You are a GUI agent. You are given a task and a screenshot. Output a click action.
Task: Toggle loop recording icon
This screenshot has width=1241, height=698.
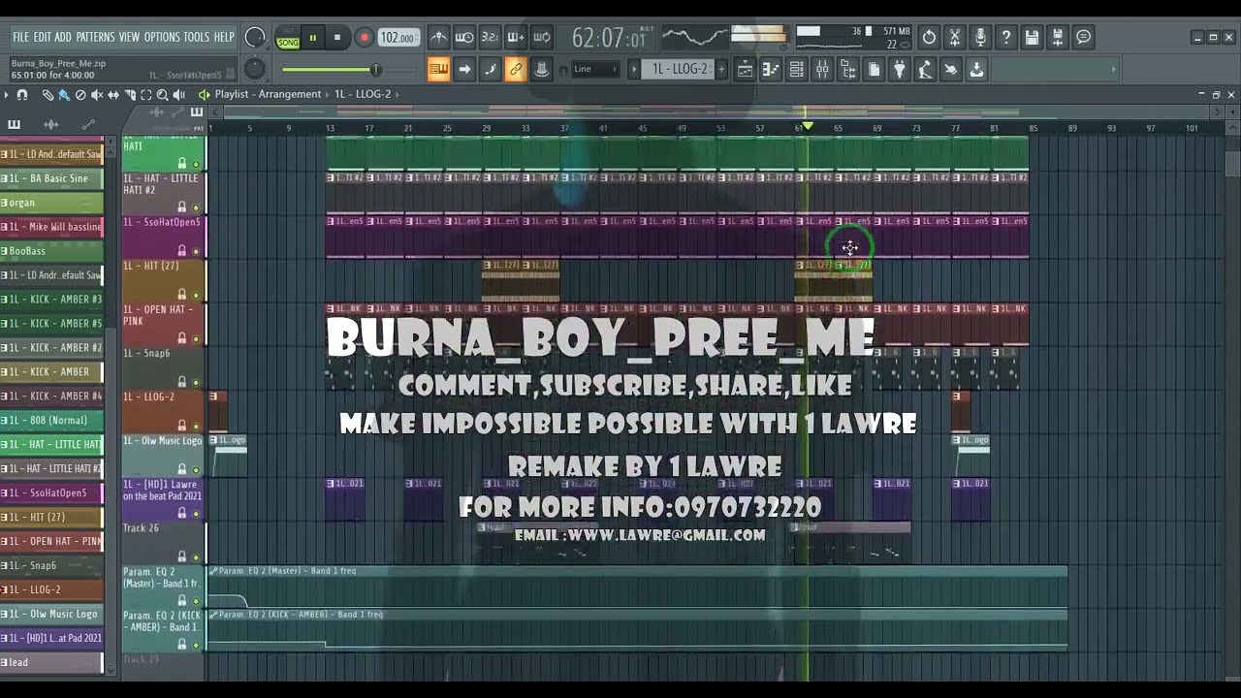click(542, 38)
